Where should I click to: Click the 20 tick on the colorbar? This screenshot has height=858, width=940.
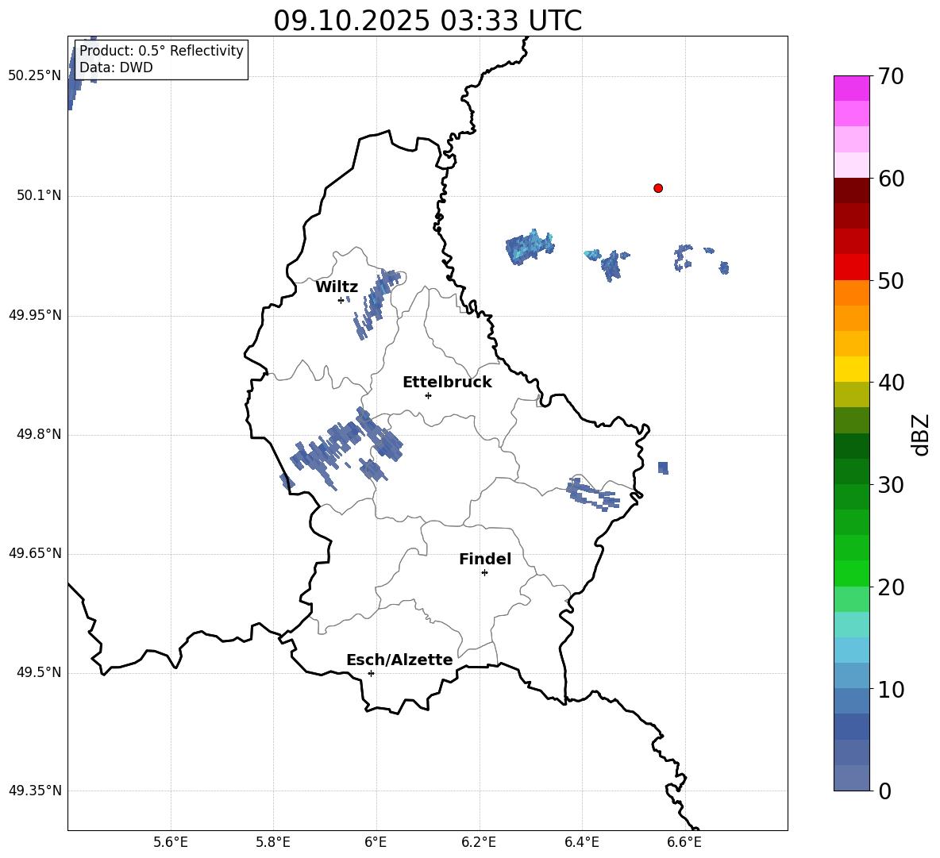891,587
